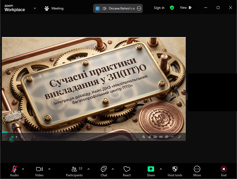The width and height of the screenshot is (237, 179).
Task: Click the Sign in link
Action: (x=159, y=8)
